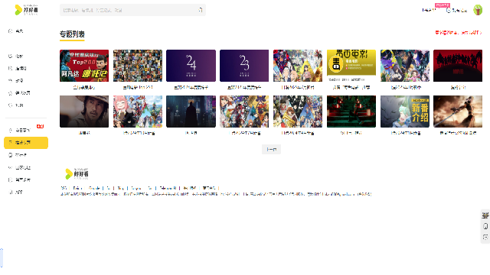Open the deer avatar profile menu
The image size is (490, 275).
478,10
